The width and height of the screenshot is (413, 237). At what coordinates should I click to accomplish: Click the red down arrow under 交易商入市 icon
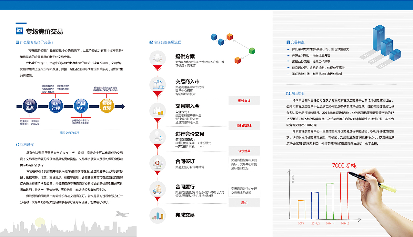(157, 94)
